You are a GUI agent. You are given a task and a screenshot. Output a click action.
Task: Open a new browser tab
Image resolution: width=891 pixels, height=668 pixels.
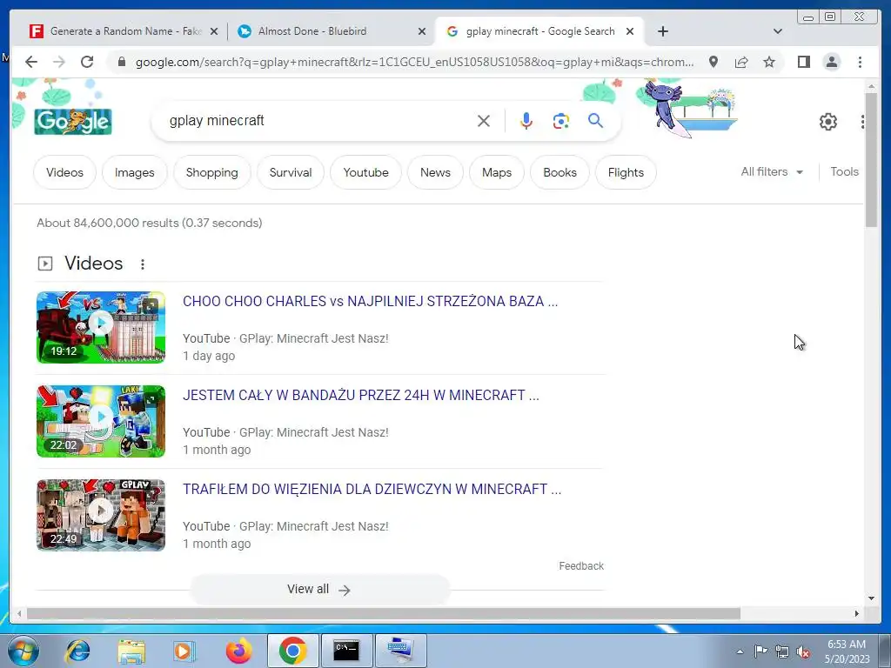coord(662,31)
